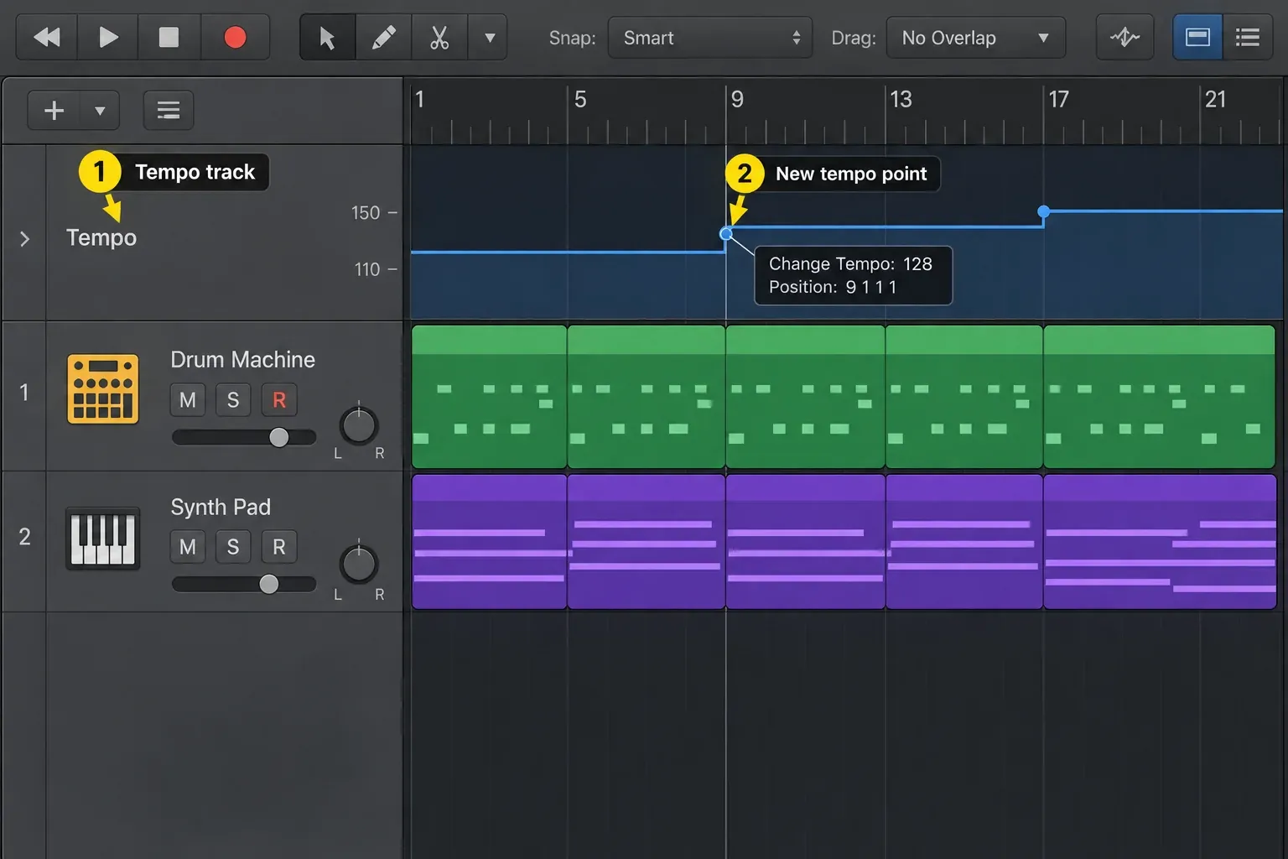
Task: Select the Synth Pad region at bar 13
Action: 964,542
